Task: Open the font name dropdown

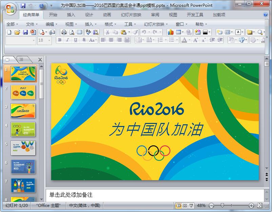Action: pos(34,40)
